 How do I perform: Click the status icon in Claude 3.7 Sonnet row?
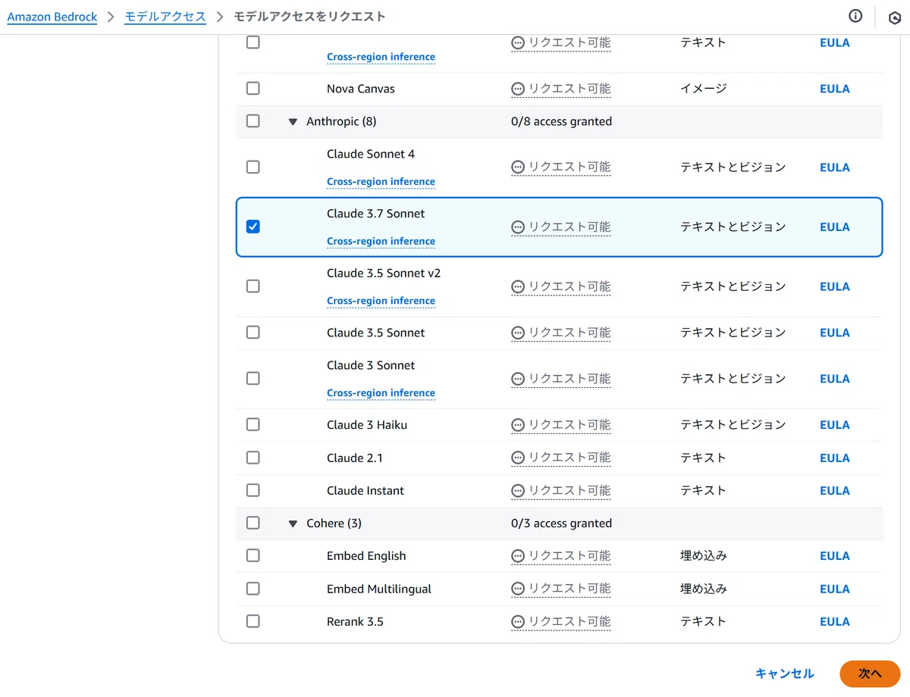click(x=518, y=227)
